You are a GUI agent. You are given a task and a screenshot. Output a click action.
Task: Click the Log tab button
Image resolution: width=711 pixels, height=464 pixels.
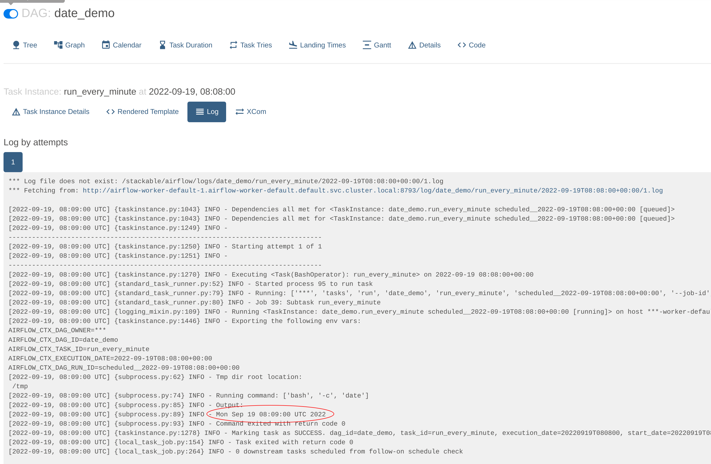207,111
